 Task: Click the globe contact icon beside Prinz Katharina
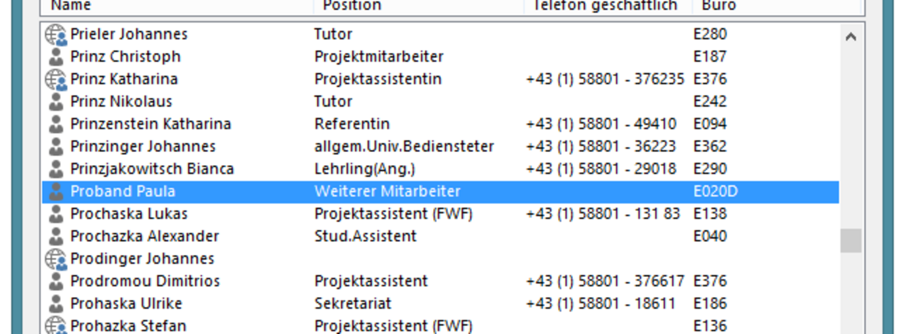pos(56,80)
